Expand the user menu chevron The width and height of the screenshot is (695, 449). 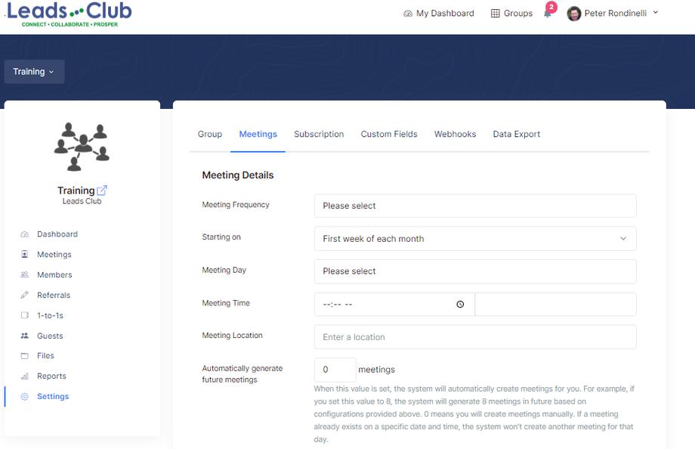click(x=656, y=12)
